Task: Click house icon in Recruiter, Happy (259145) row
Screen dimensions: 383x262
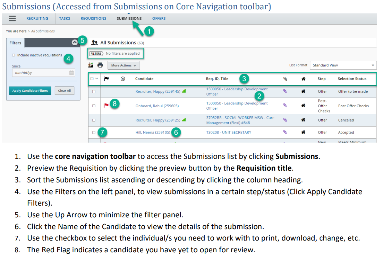Action: tap(303, 91)
